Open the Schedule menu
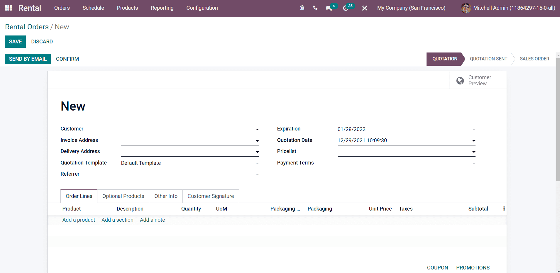 93,8
